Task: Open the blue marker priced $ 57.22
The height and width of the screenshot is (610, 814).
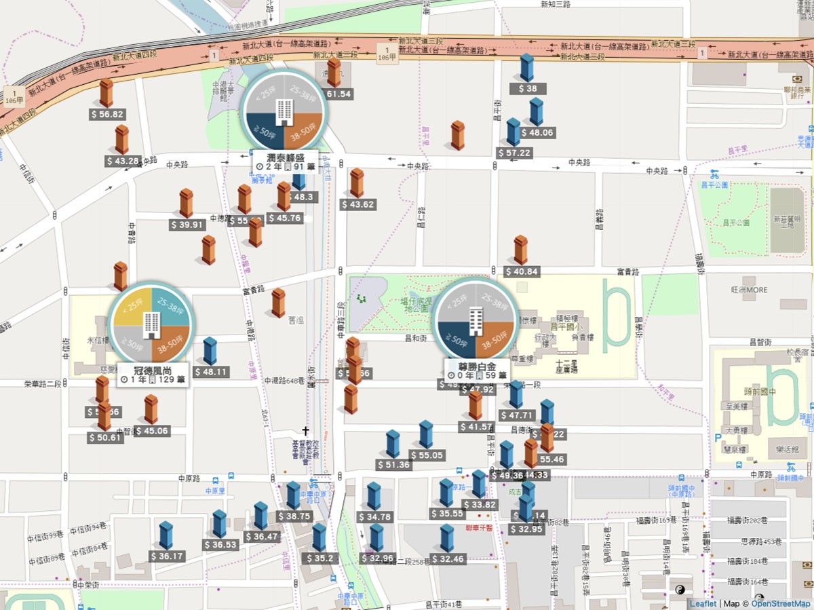Action: click(513, 132)
